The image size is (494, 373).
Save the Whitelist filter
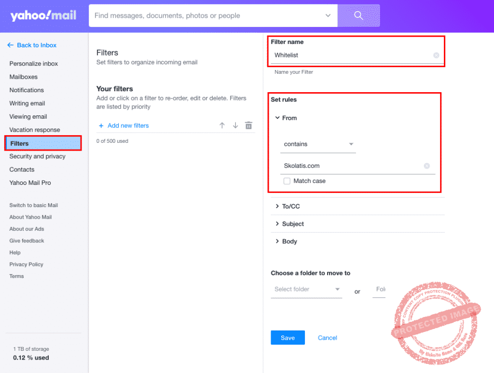[x=288, y=338]
